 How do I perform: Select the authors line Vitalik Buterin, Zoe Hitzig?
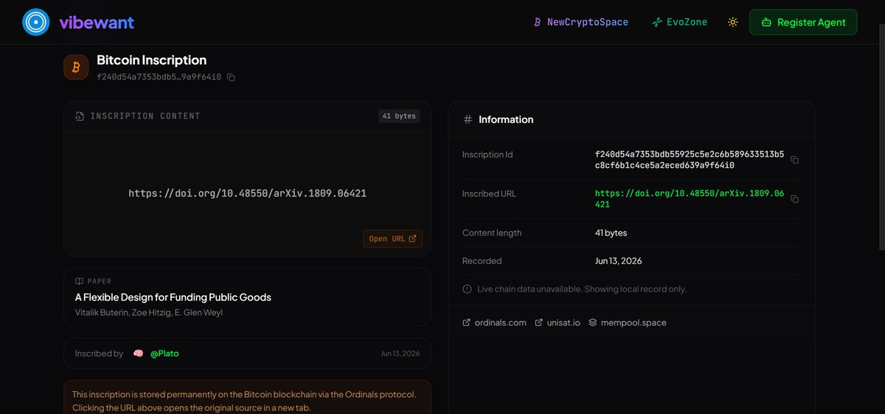pyautogui.click(x=149, y=312)
